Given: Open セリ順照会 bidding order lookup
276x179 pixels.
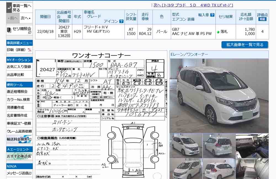Looking at the screenshot, I should tap(19, 30).
